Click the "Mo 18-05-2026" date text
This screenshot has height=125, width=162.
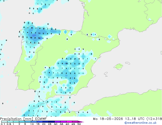[x=108, y=119]
